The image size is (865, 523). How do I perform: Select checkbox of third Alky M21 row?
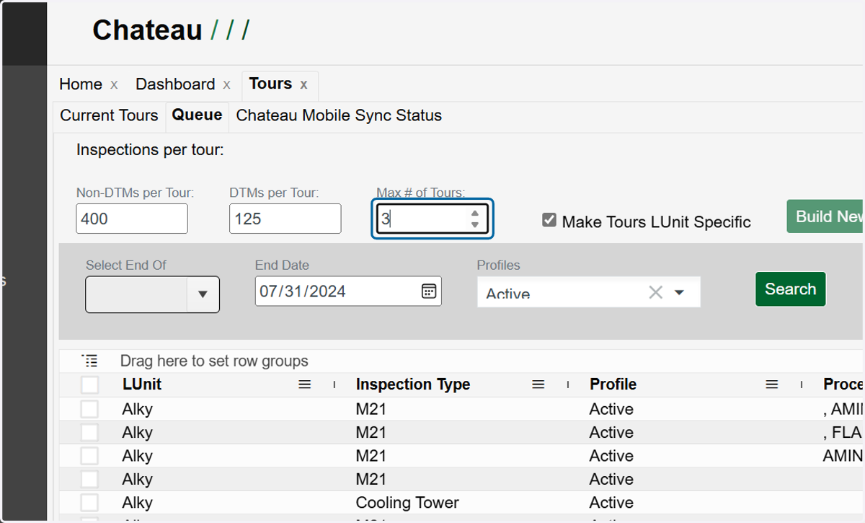[x=89, y=456]
